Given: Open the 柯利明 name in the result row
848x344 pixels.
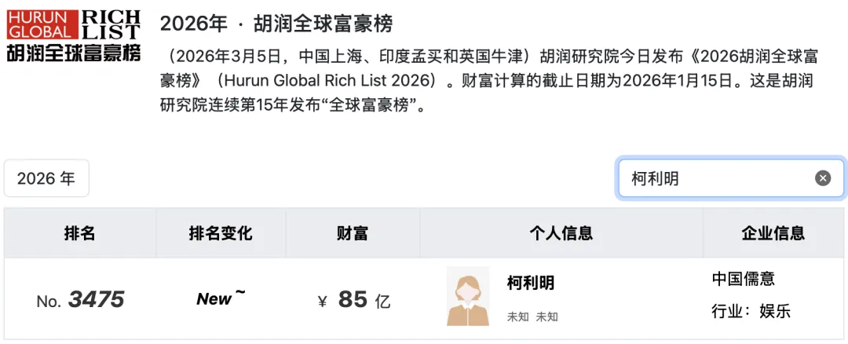Looking at the screenshot, I should pos(531,283).
